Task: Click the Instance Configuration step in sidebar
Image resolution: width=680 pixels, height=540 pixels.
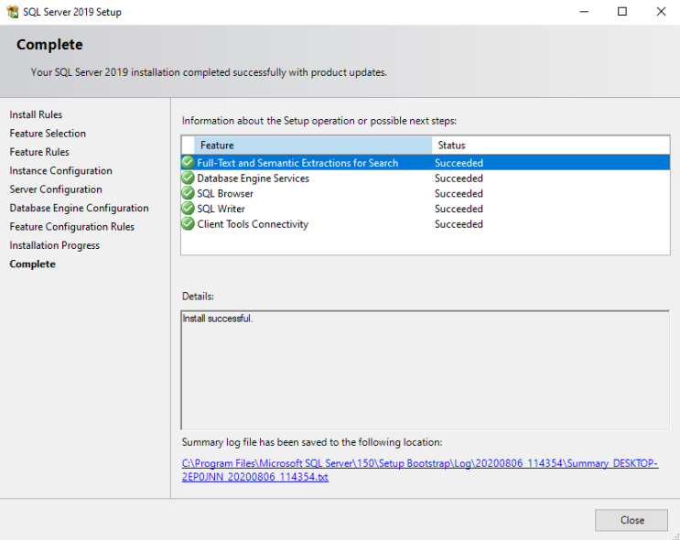Action: (x=60, y=170)
